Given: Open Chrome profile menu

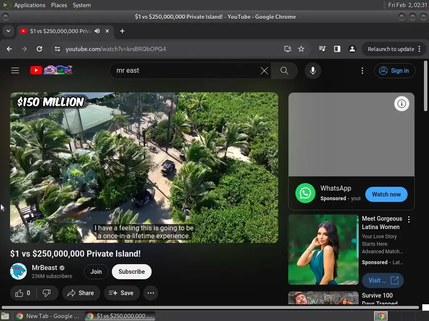Looking at the screenshot, I should [x=352, y=49].
